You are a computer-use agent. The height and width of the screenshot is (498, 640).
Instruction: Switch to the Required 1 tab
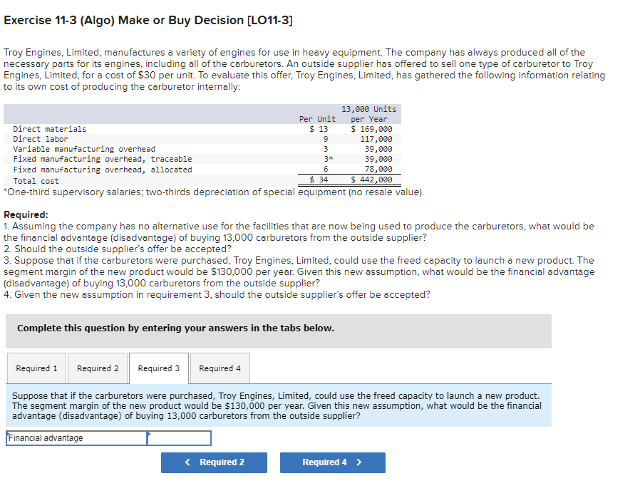[x=36, y=368]
